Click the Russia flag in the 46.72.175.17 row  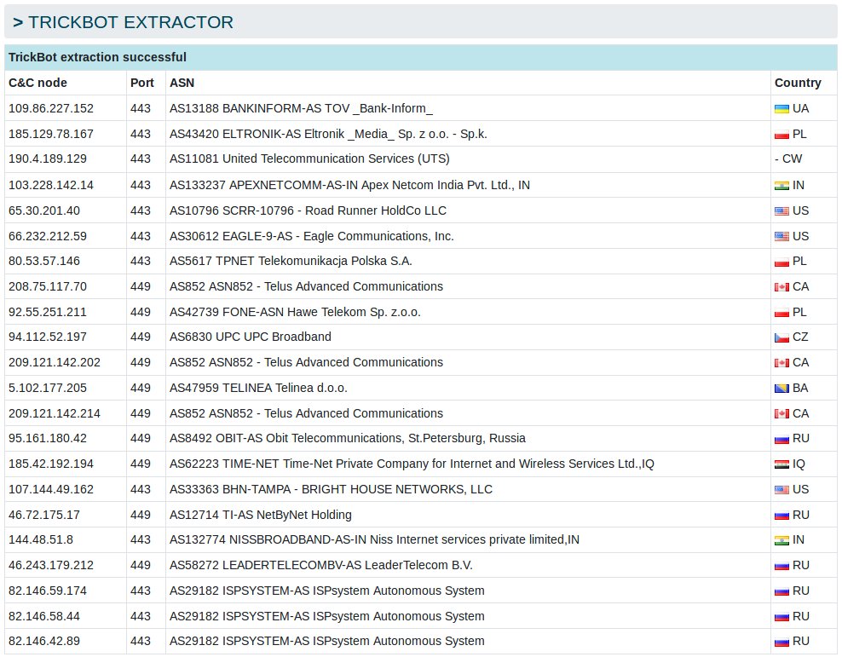coord(781,516)
